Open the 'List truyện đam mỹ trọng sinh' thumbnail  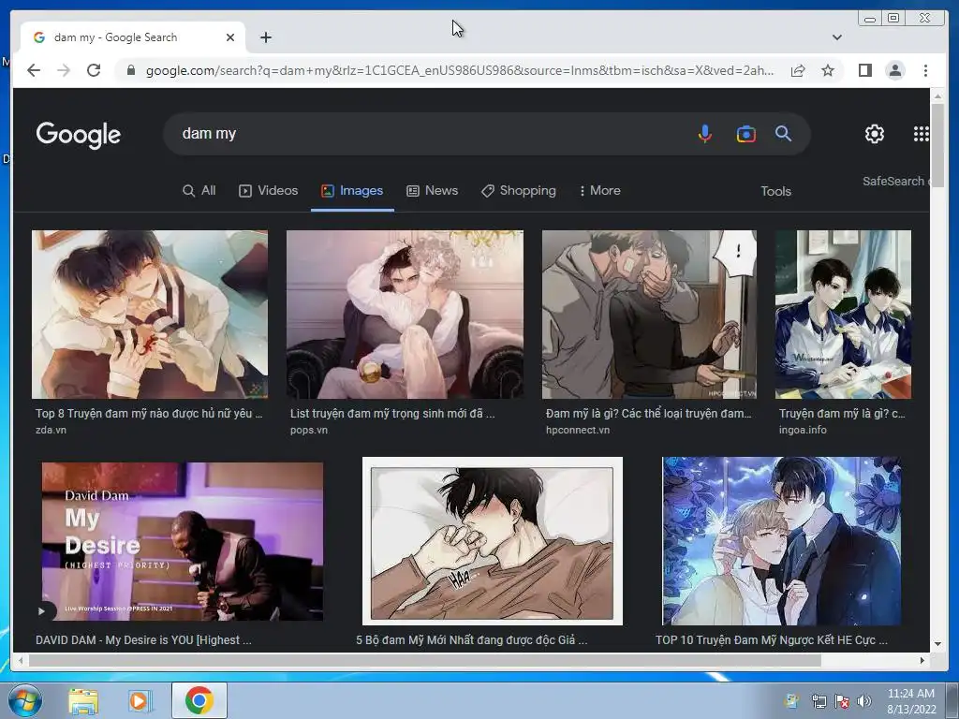click(x=405, y=315)
